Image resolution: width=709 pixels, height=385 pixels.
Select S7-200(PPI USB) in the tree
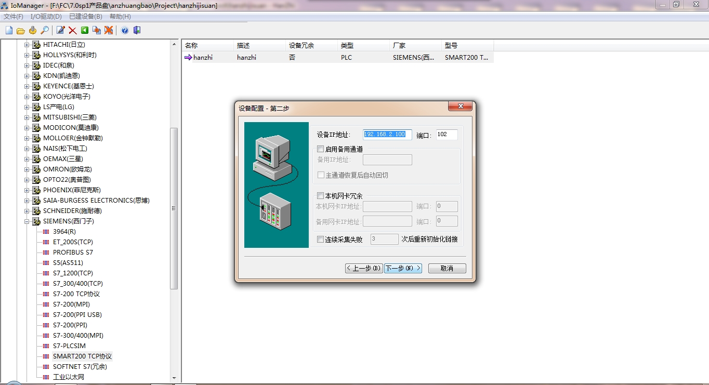tap(77, 315)
